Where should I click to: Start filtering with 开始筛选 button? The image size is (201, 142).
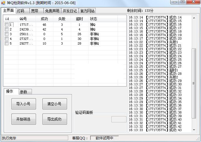23,119
